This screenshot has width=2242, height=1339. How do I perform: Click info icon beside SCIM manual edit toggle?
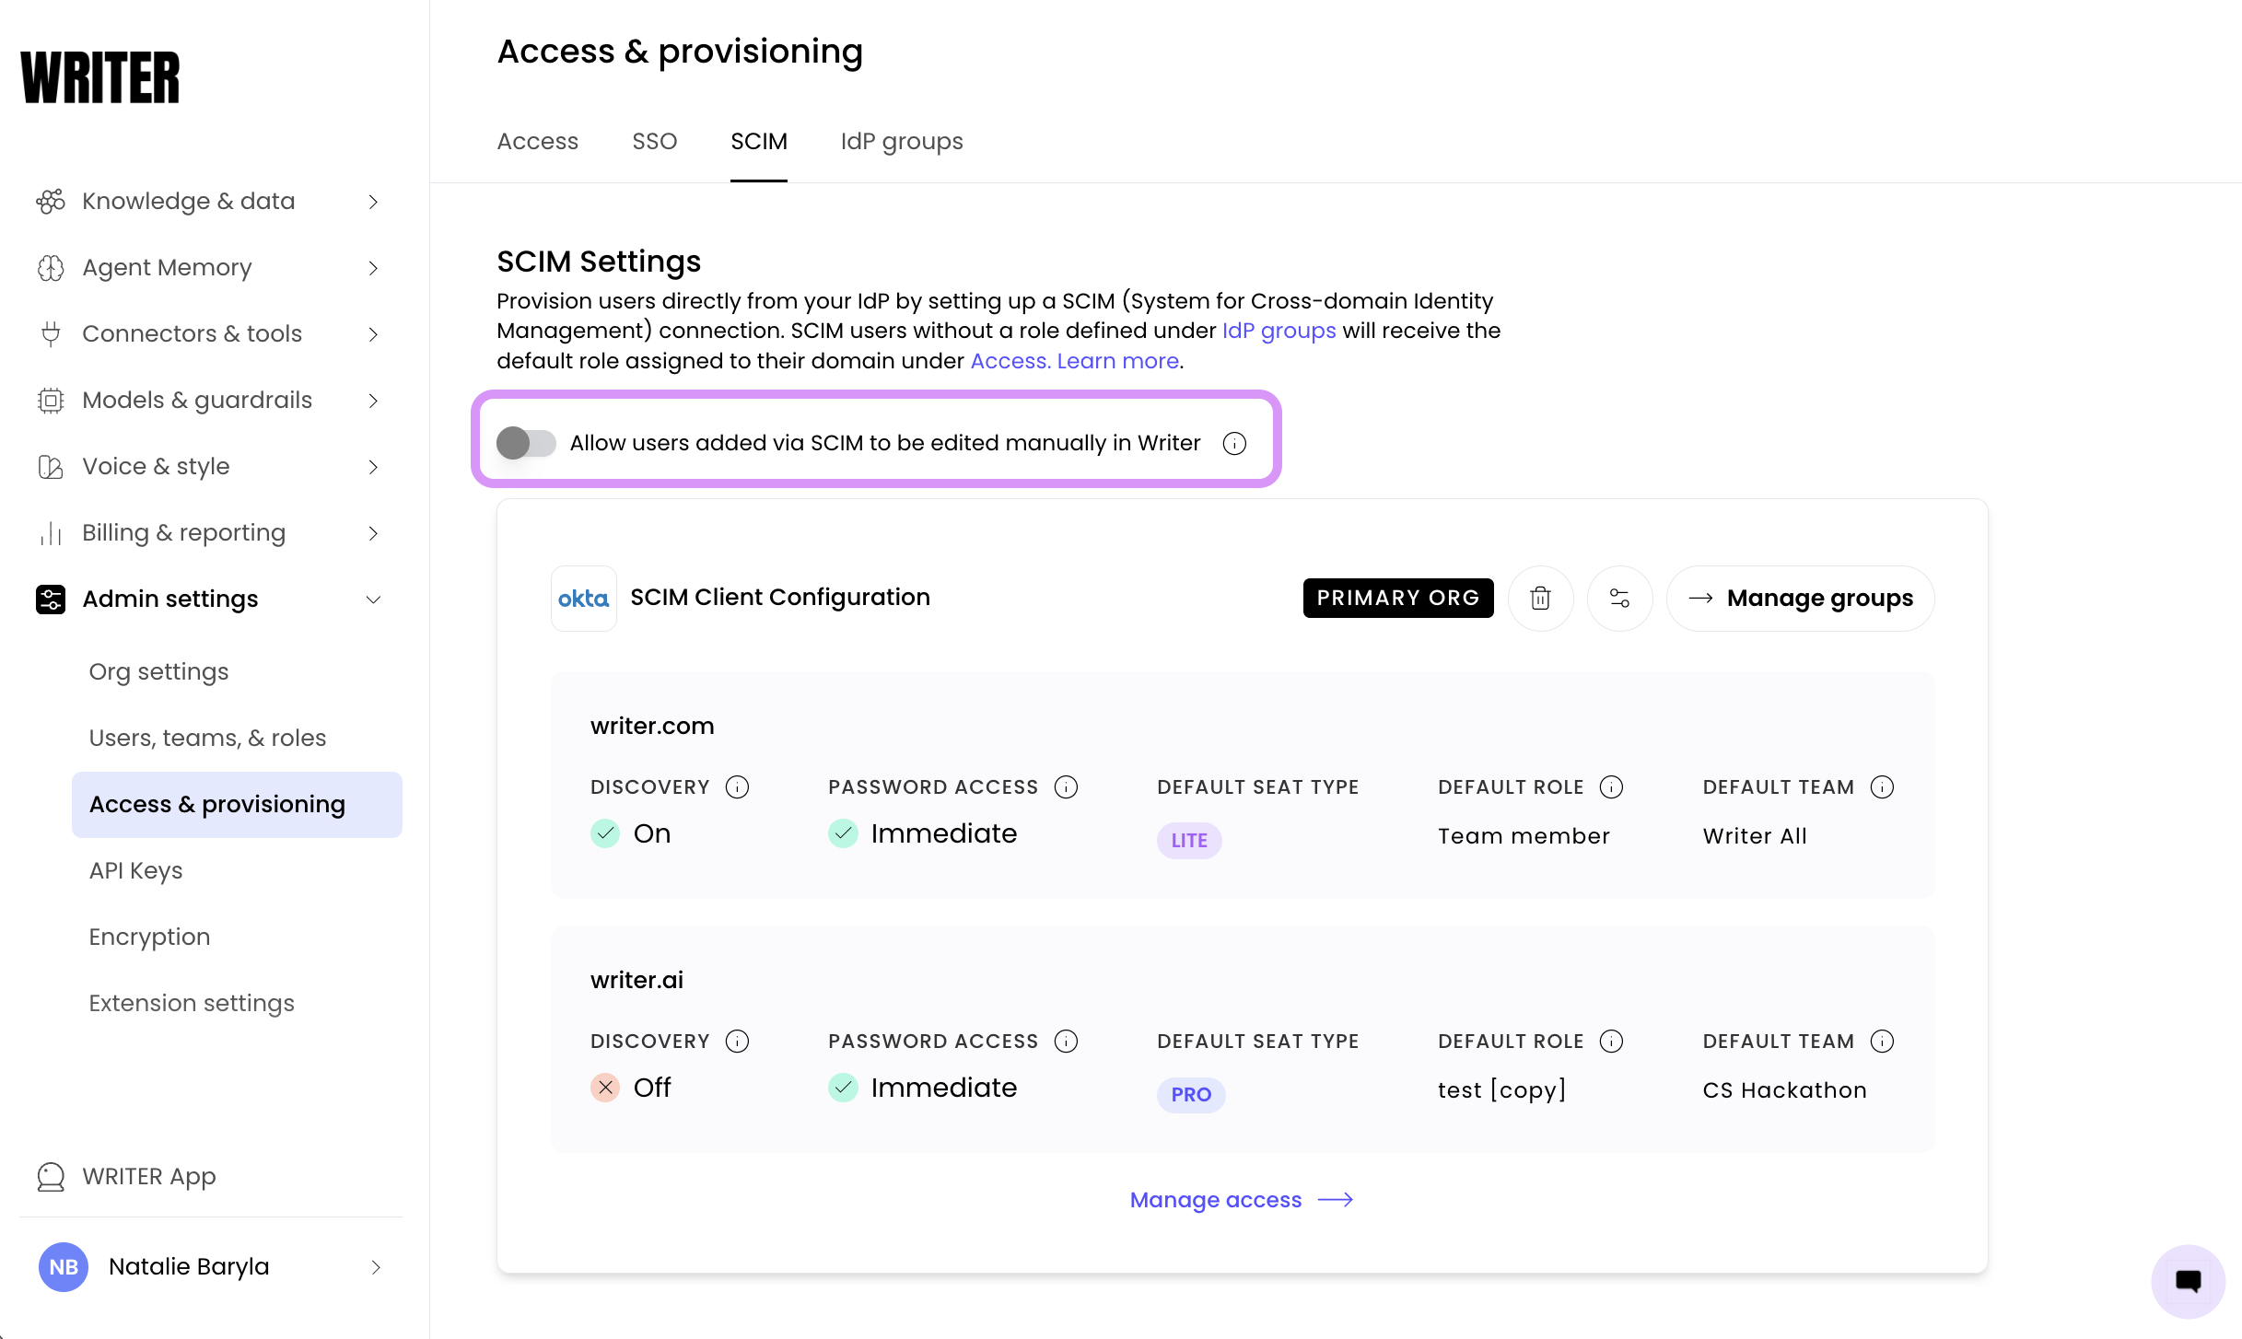pyautogui.click(x=1234, y=444)
